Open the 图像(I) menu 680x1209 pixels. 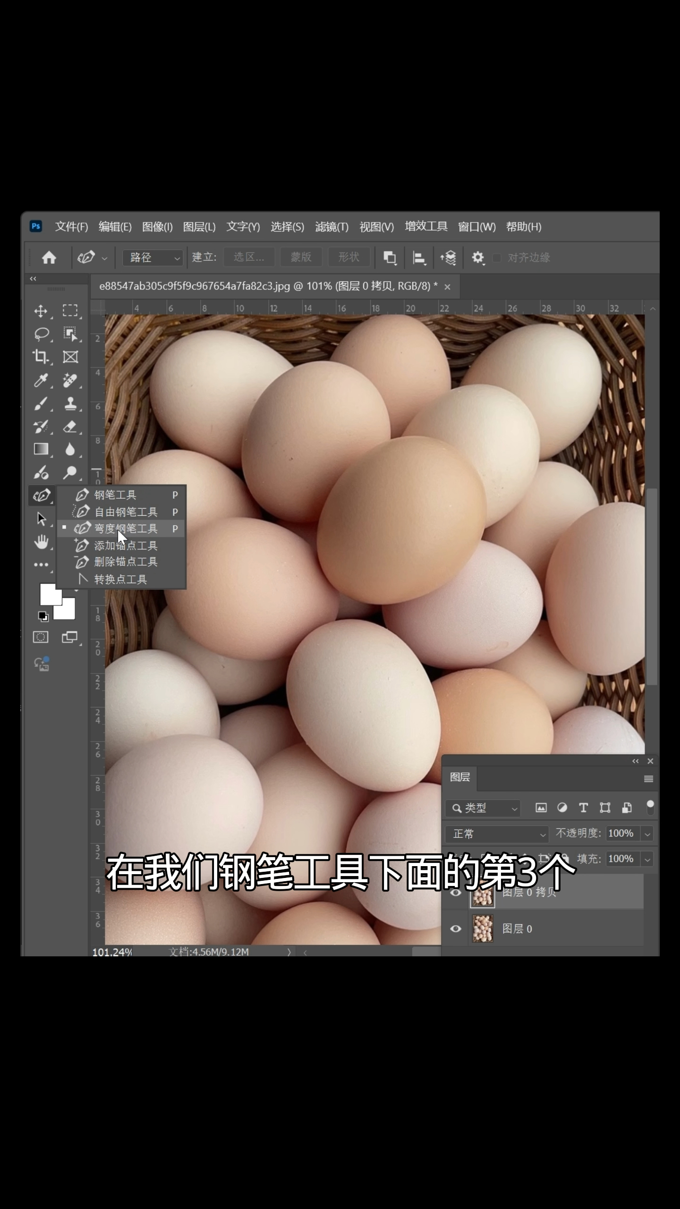click(x=157, y=227)
